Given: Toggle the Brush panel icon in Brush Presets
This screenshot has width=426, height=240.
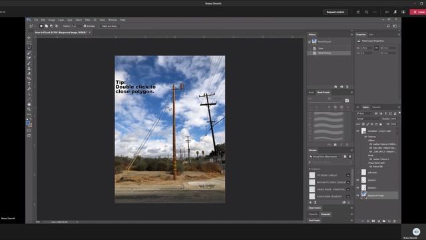Looking at the screenshot, I should point(347,101).
